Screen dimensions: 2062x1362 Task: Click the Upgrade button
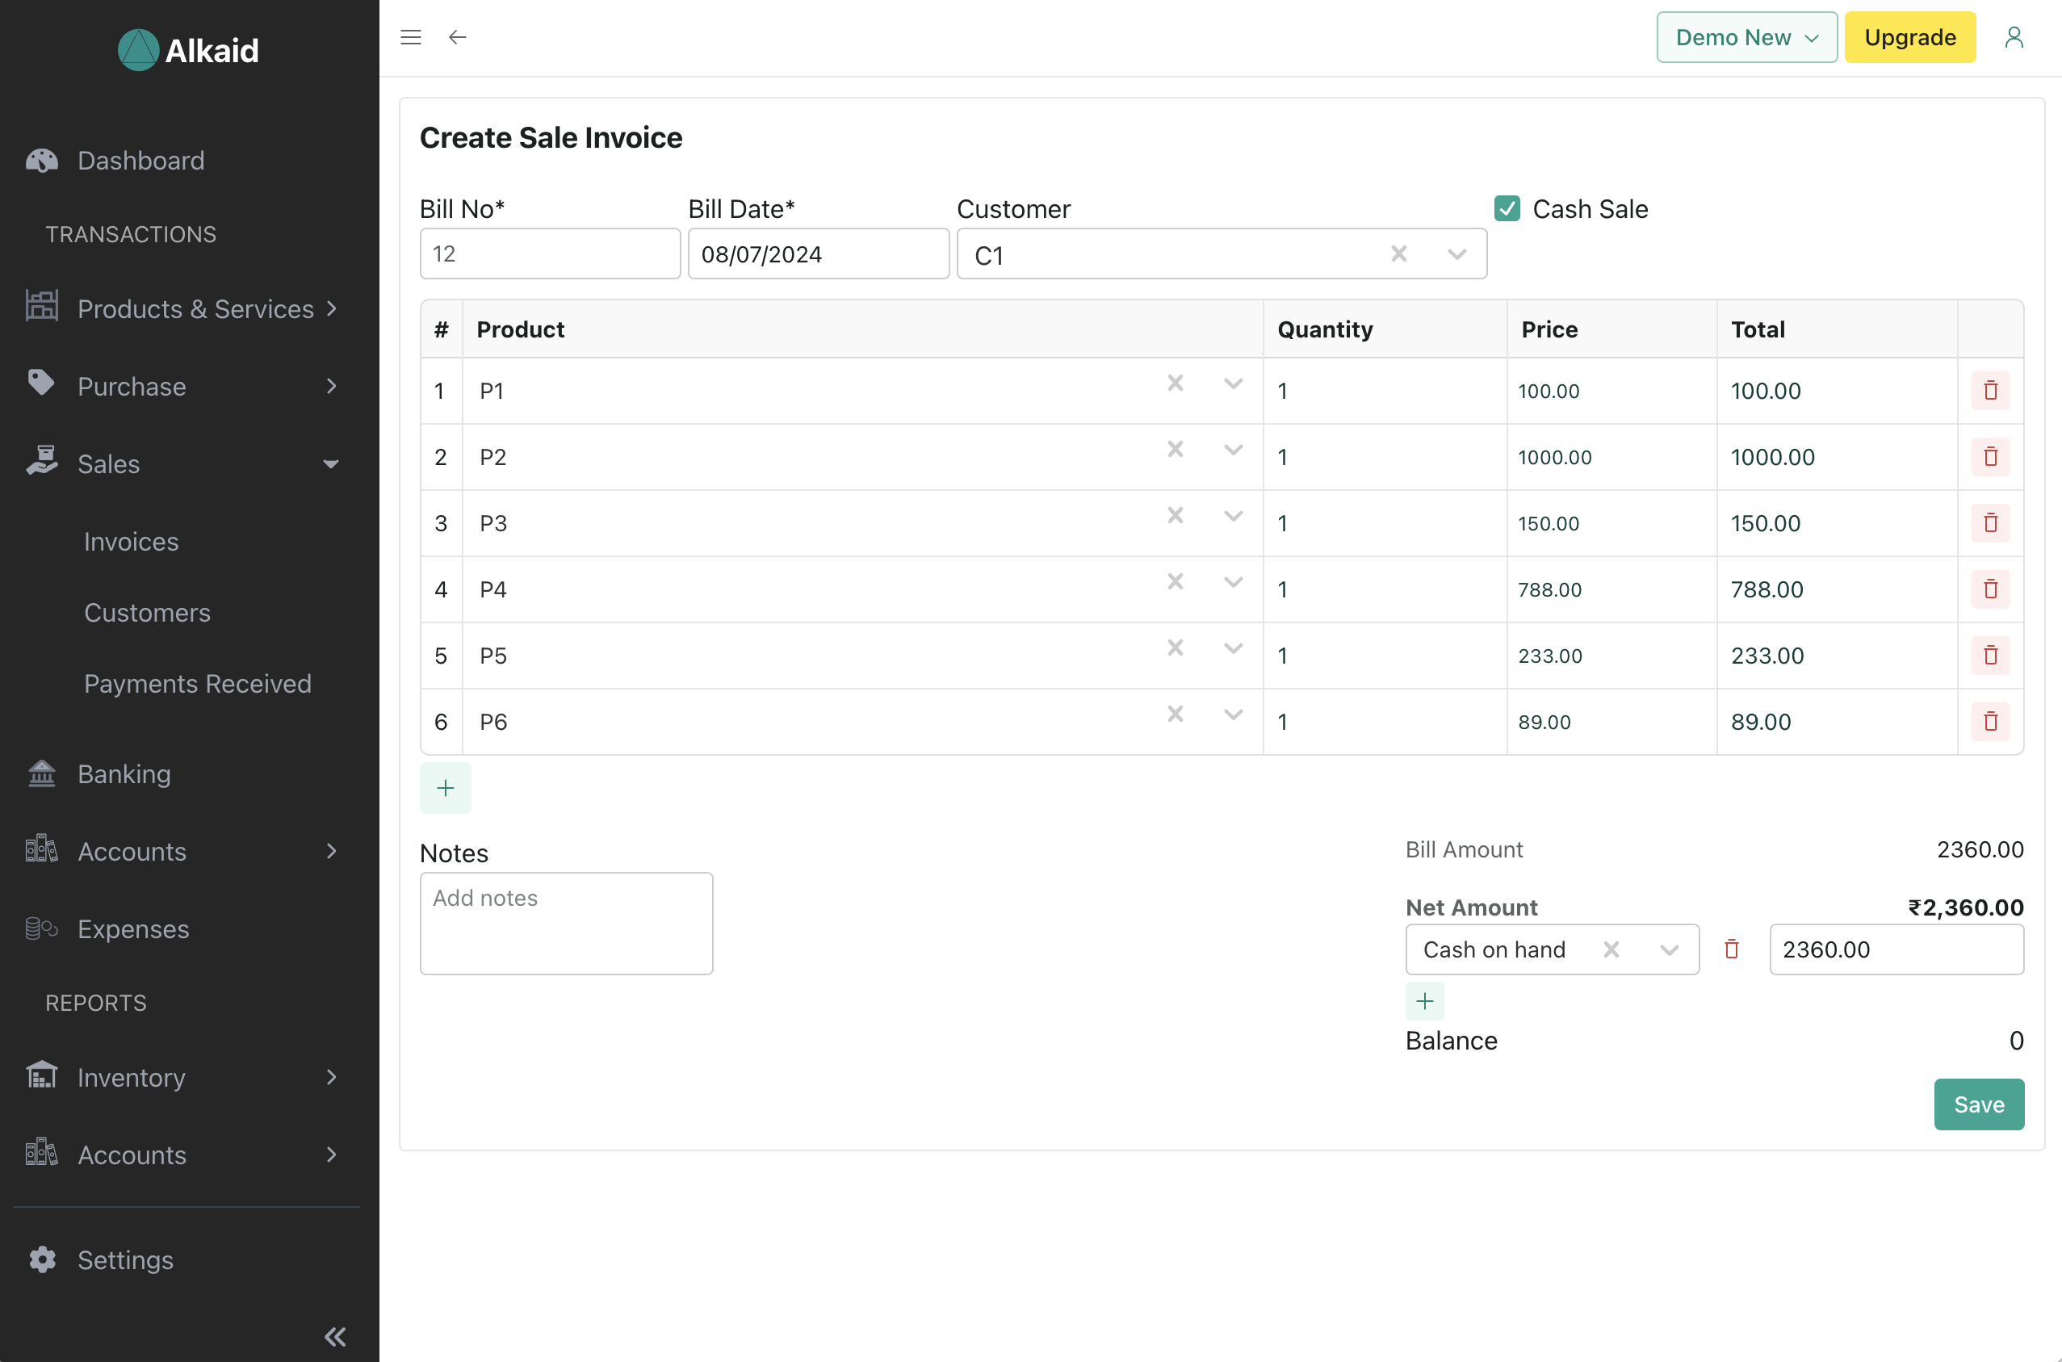tap(1910, 36)
